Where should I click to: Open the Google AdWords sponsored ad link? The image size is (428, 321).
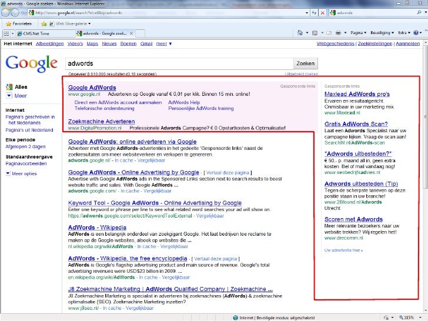(x=92, y=88)
